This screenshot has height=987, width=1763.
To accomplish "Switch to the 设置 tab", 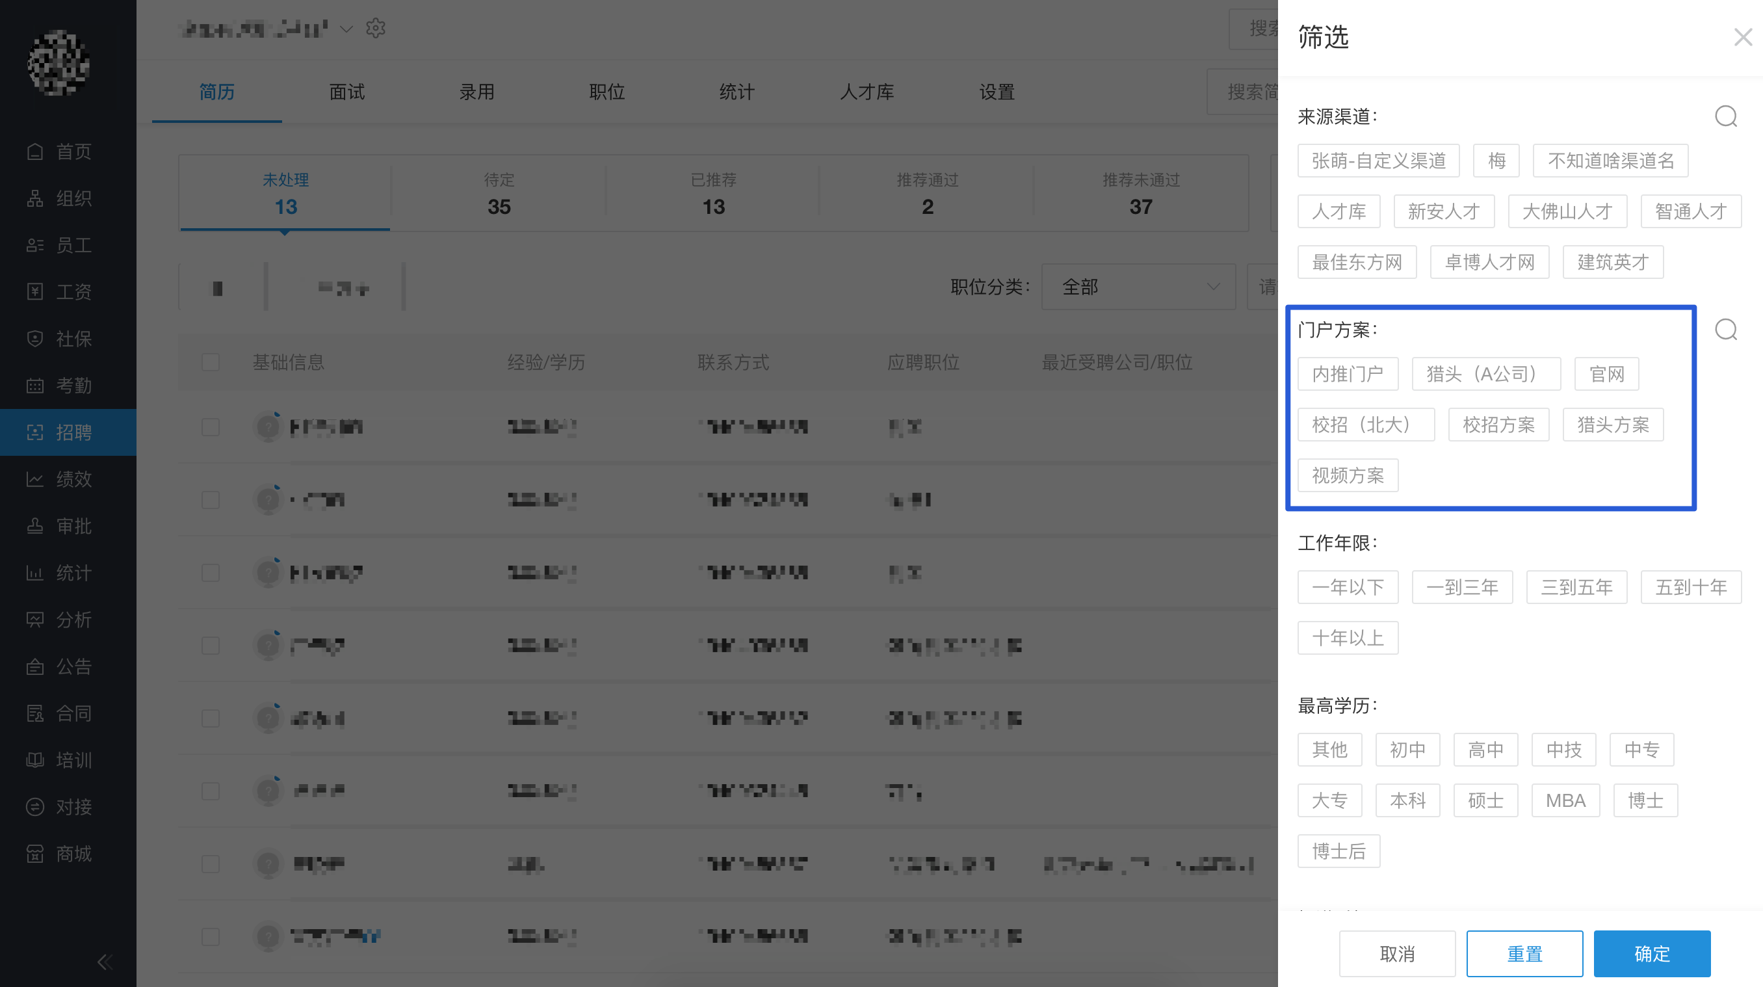I will [997, 92].
